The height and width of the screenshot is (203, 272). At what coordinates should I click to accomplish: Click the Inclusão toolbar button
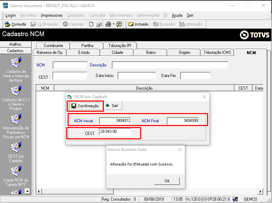pyautogui.click(x=138, y=24)
